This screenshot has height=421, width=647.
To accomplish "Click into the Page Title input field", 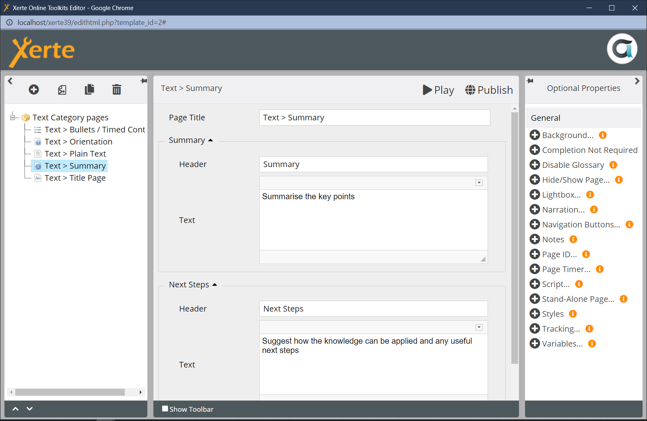I will click(374, 118).
